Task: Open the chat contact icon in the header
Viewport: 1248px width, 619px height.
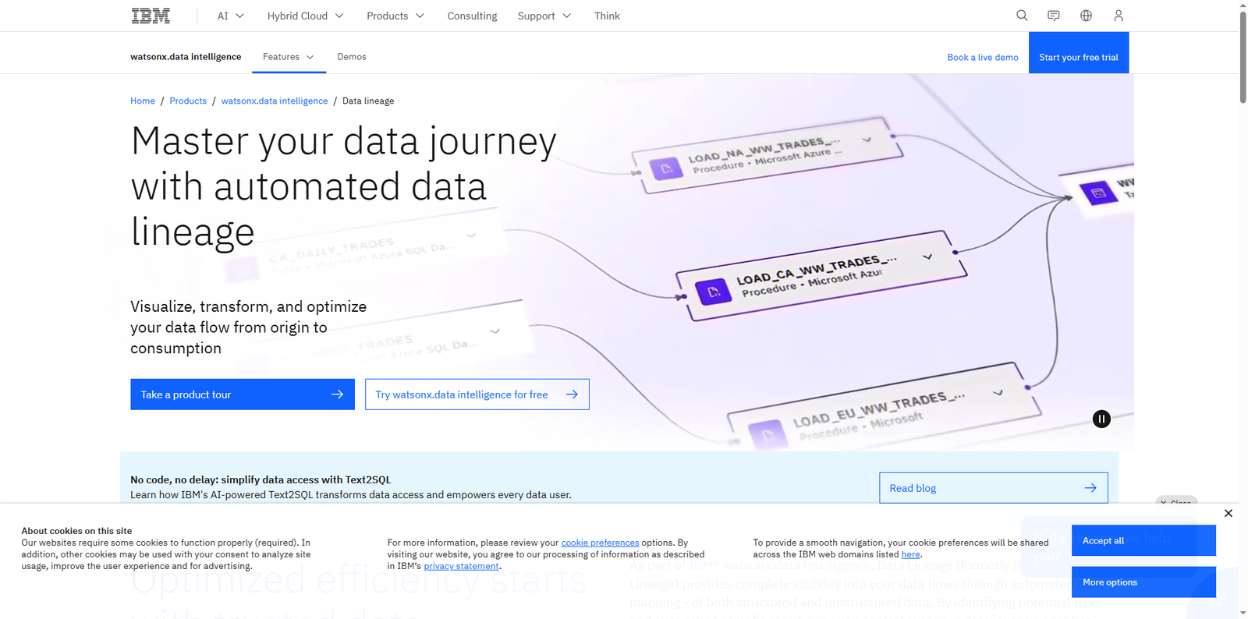Action: pyautogui.click(x=1054, y=16)
